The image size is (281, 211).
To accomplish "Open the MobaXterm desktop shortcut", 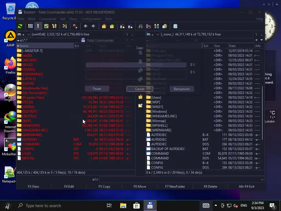I will coord(10,147).
